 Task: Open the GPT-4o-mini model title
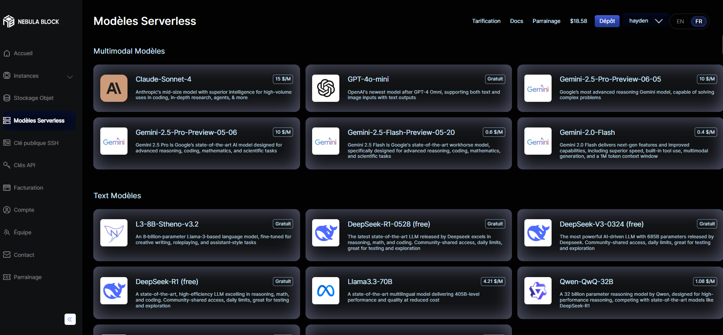click(x=368, y=79)
